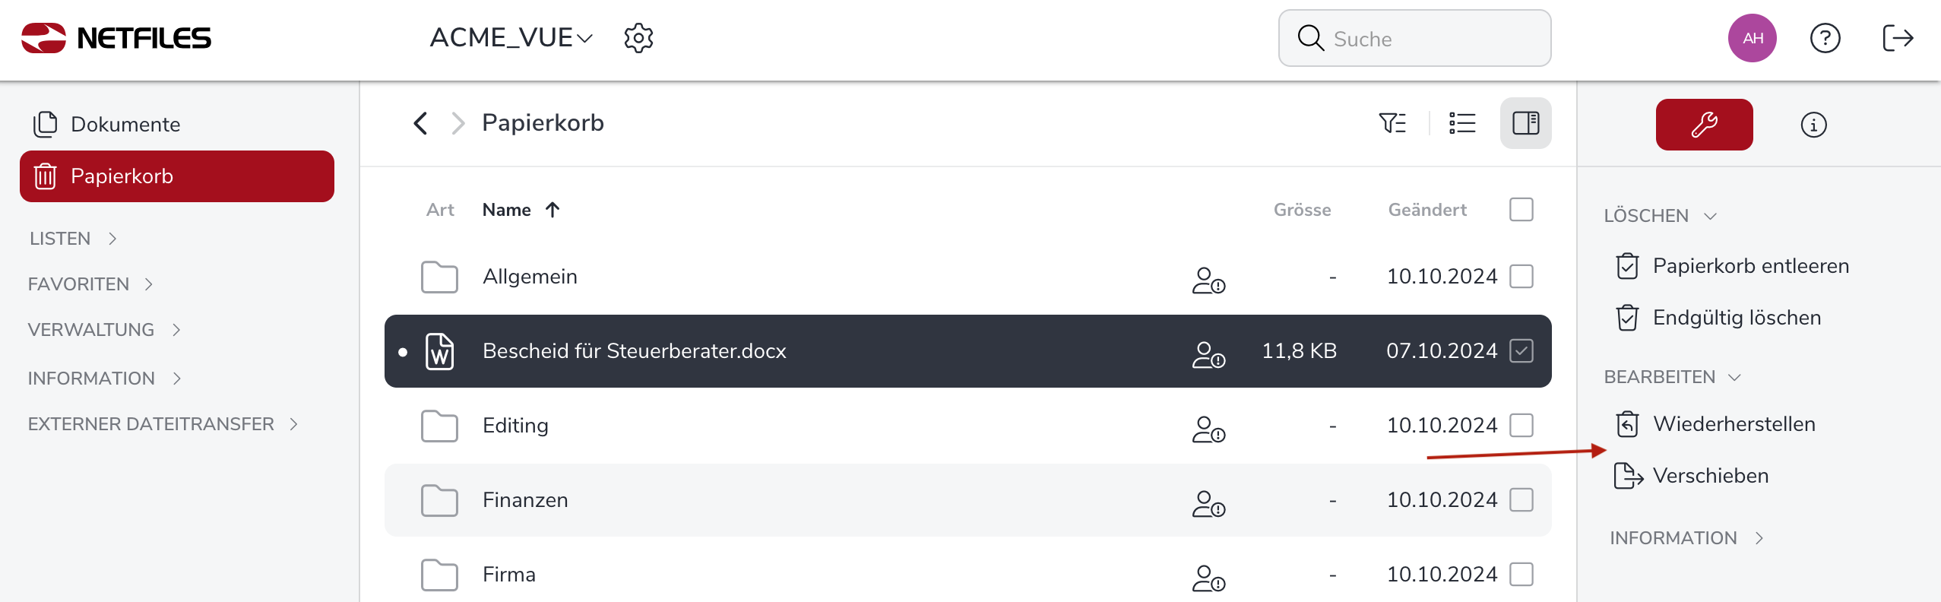Navigate back with the left arrow
The width and height of the screenshot is (1941, 602).
coord(420,123)
